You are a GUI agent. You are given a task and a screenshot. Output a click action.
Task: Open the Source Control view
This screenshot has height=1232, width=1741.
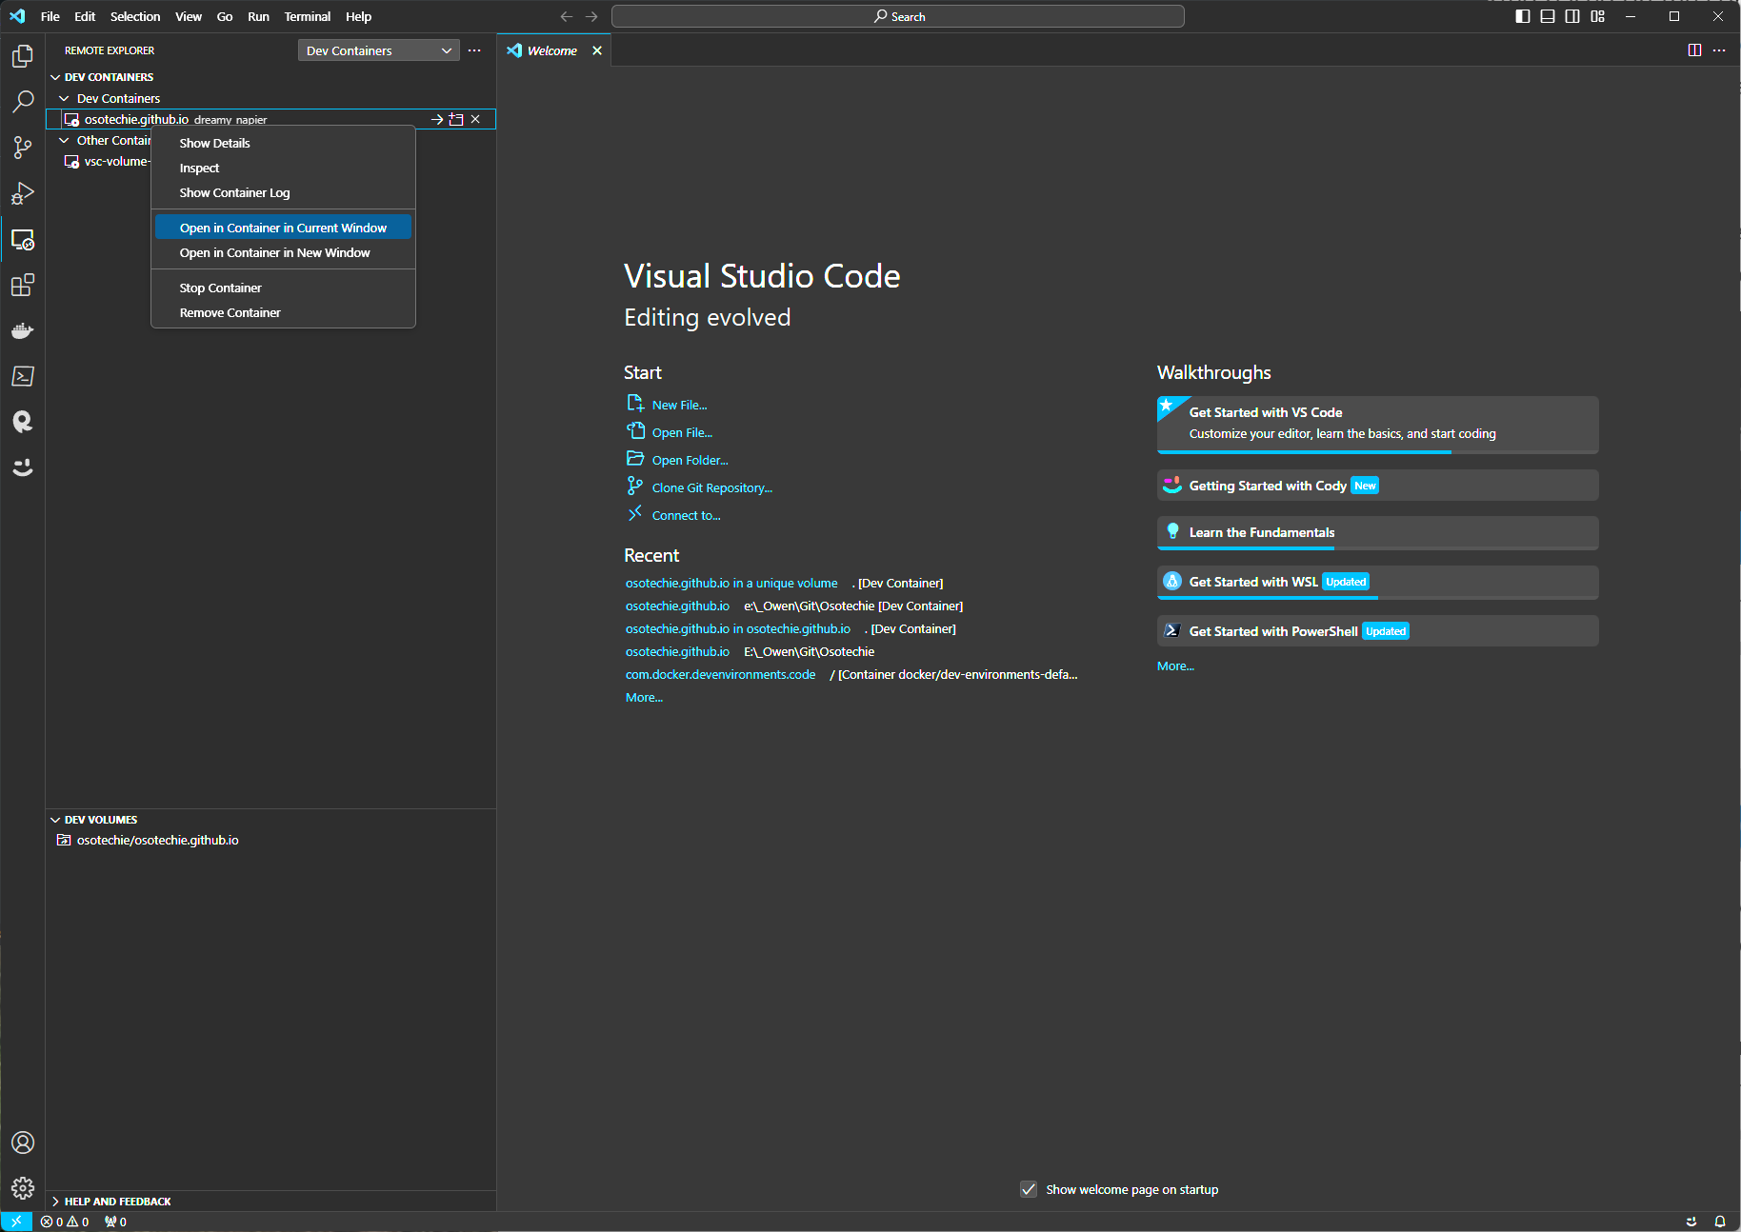click(x=23, y=148)
